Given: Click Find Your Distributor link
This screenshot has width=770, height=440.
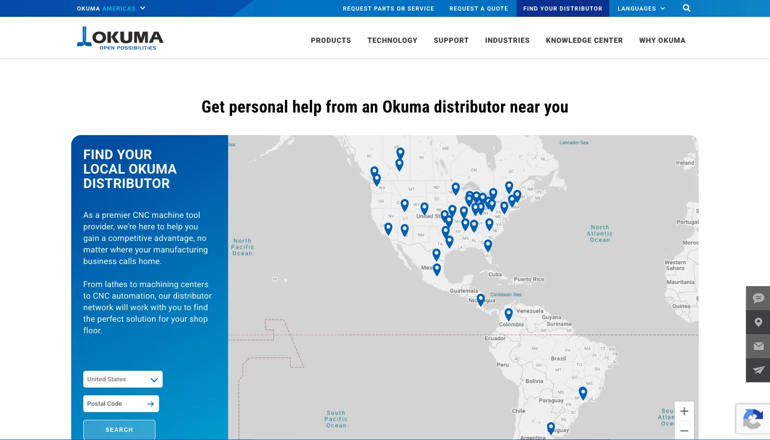Looking at the screenshot, I should tap(563, 8).
